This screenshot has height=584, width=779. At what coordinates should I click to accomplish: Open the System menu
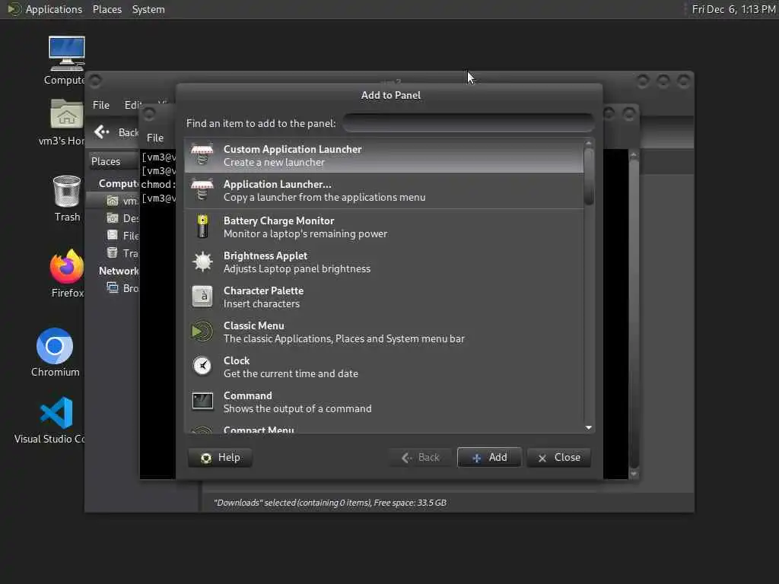(x=148, y=9)
